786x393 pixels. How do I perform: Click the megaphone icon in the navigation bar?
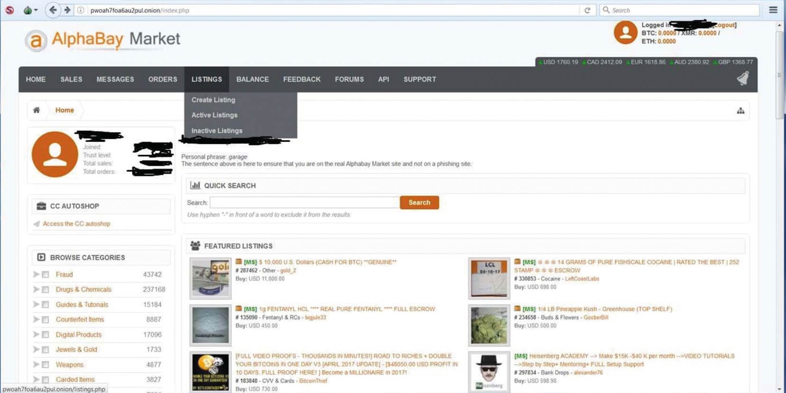pyautogui.click(x=743, y=78)
